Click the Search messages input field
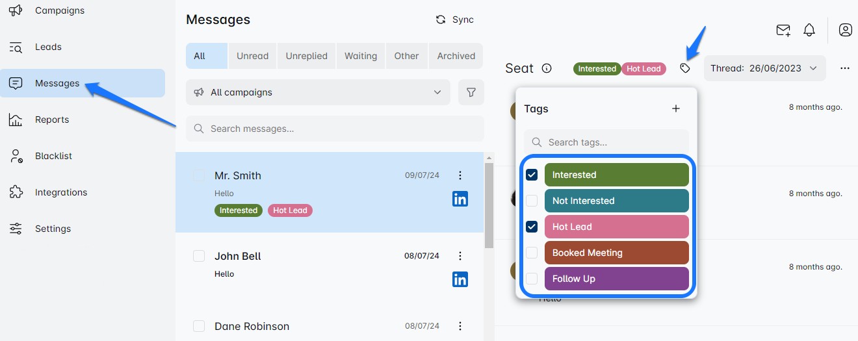Screen dimensions: 858x341 click(x=335, y=129)
